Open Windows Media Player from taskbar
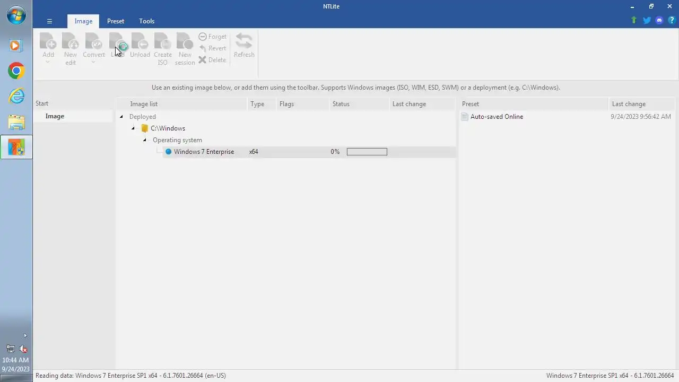Screen dimensions: 679x382 click(x=16, y=46)
